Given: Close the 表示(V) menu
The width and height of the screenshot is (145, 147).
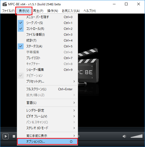Looking at the screenshot, I should pos(24,11).
